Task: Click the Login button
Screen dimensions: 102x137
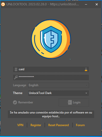Action: [x=74, y=102]
